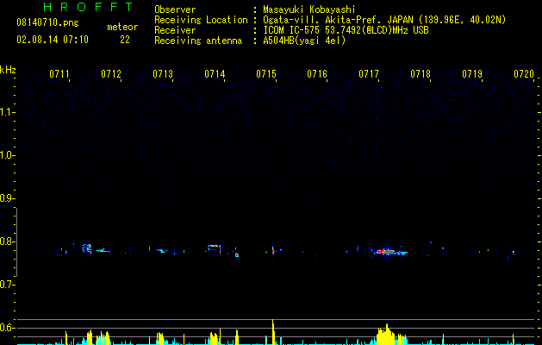Click the 0720 time marker
This screenshot has width=542, height=345.
click(524, 73)
